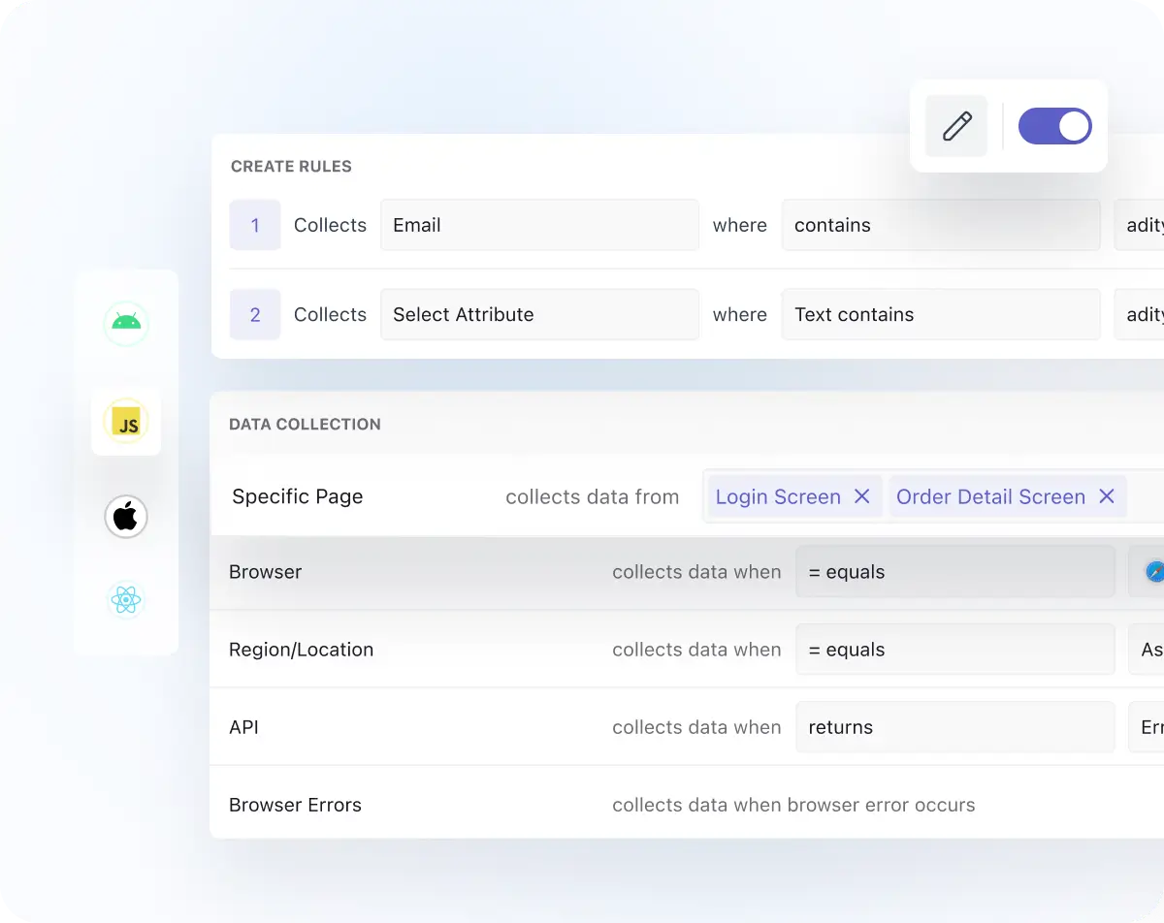This screenshot has height=923, width=1164.
Task: Open the contains dropdown in rule 1
Action: (x=940, y=225)
